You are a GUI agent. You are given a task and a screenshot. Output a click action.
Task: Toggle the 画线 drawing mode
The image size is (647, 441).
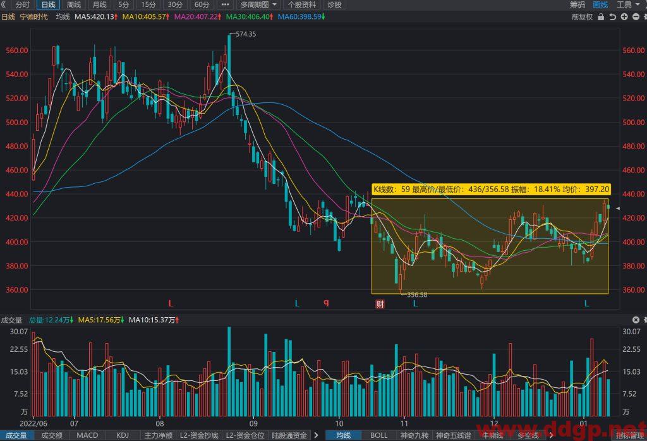(x=600, y=4)
